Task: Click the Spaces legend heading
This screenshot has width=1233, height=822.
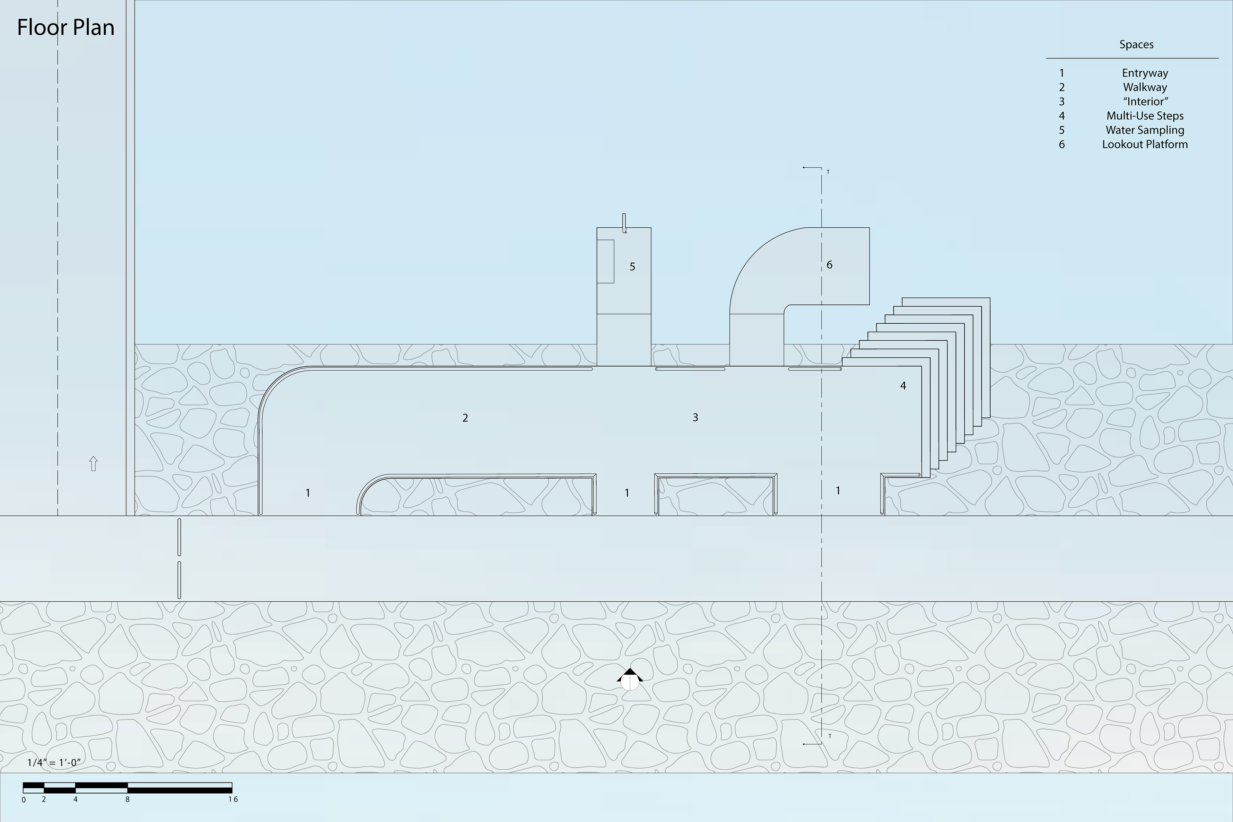Action: coord(1136,45)
